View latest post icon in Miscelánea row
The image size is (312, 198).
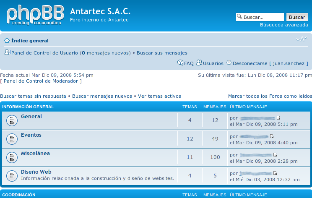coord(275,155)
